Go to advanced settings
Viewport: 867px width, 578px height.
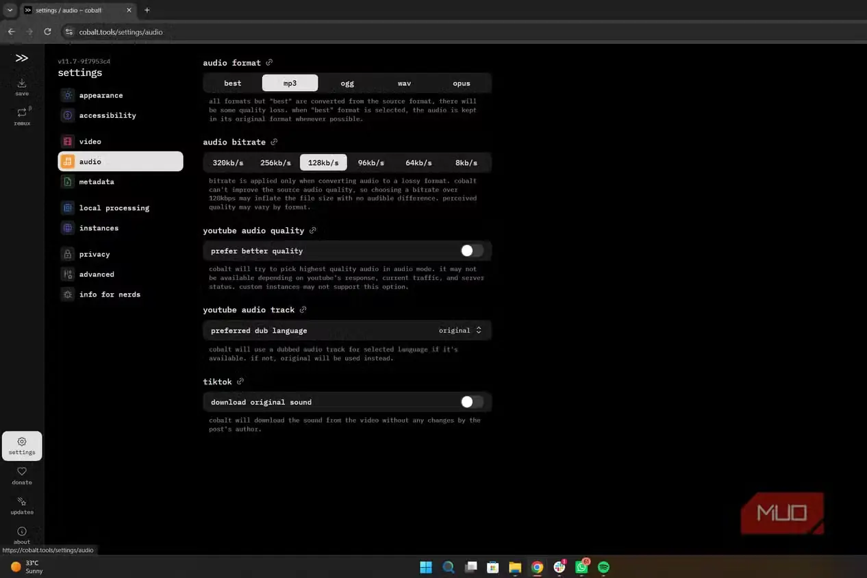(121, 274)
